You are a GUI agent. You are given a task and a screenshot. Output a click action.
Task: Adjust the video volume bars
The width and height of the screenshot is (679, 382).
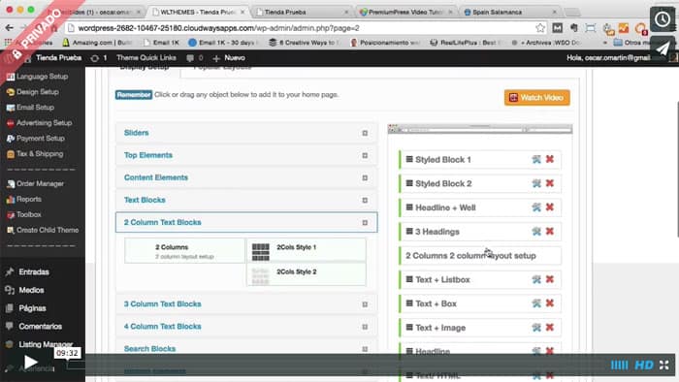619,366
